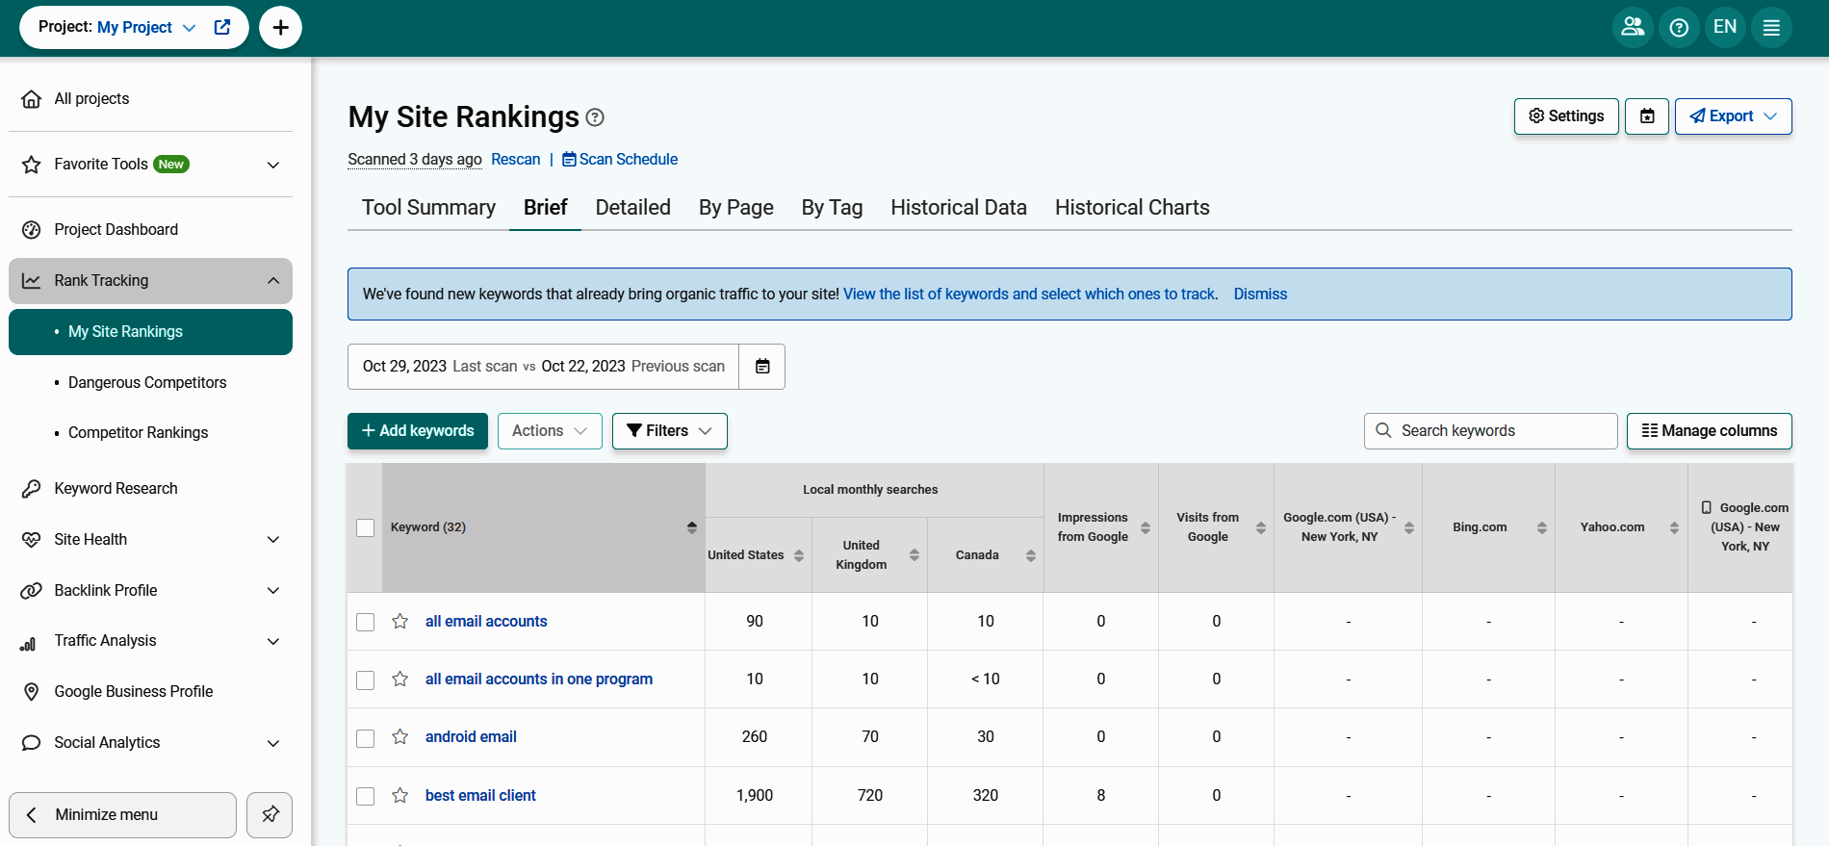Open the Actions dropdown
The width and height of the screenshot is (1829, 846).
[x=549, y=431]
